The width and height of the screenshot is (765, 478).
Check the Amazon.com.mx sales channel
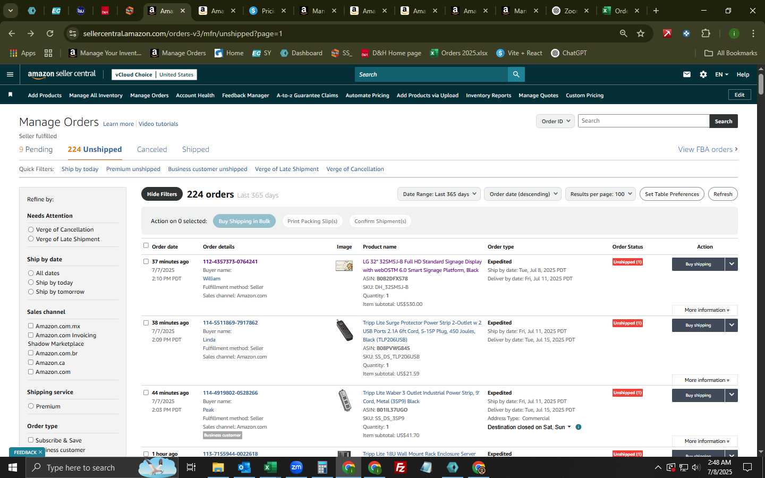31,326
